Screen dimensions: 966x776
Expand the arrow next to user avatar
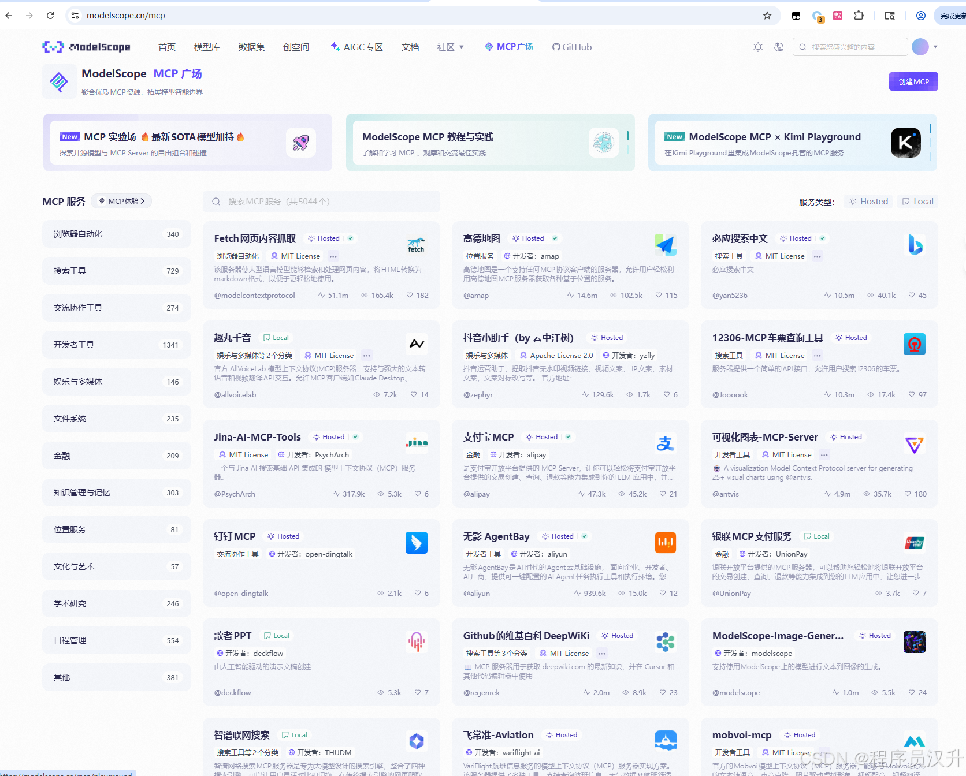click(x=935, y=47)
